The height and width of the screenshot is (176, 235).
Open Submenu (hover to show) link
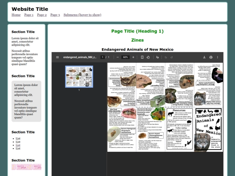[x=82, y=15]
